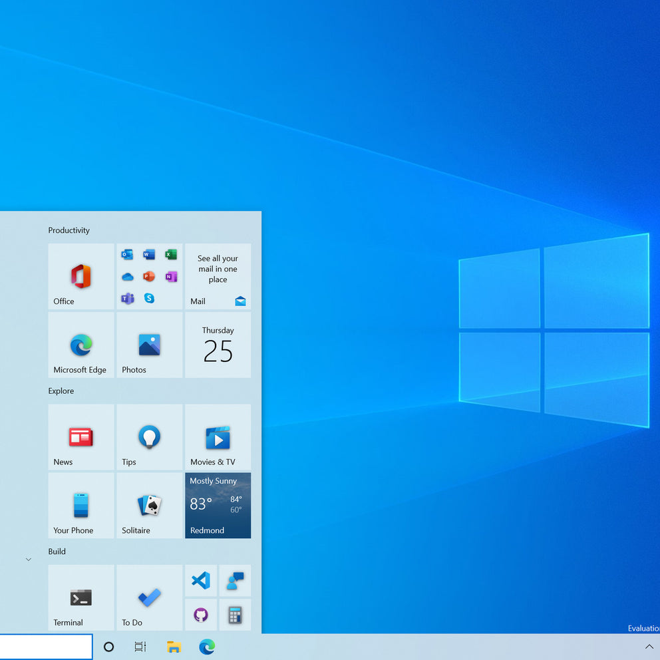Launch Visual Studio Code tile
This screenshot has height=660, width=660.
click(x=200, y=580)
